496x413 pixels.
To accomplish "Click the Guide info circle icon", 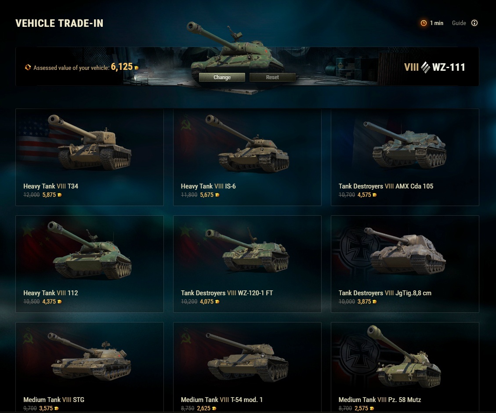I will (x=474, y=23).
